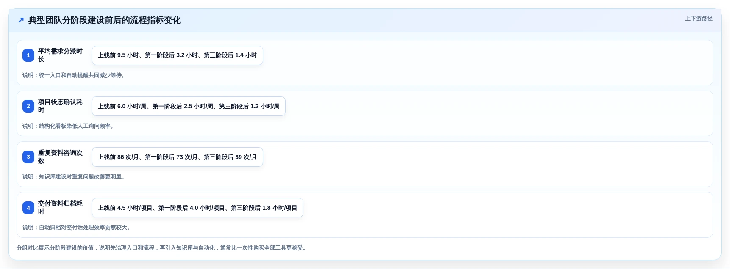The height and width of the screenshot is (269, 730).
Task: Click the 上下游路径 label at top right
Action: click(x=699, y=19)
